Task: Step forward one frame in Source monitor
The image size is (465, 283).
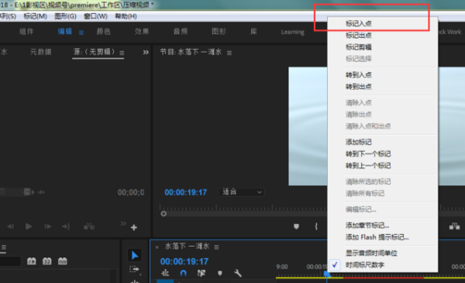Action: pyautogui.click(x=47, y=226)
